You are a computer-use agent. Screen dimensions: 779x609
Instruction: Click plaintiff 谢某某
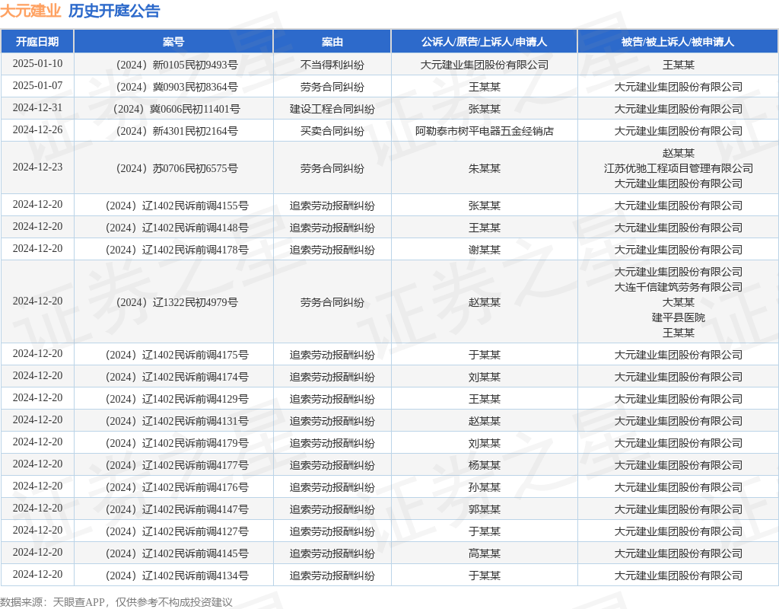[x=485, y=250]
